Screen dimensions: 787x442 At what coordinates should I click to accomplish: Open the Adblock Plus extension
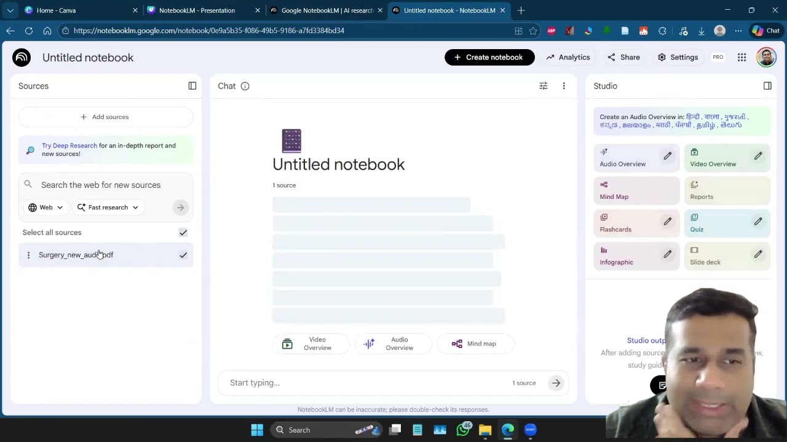pos(552,31)
